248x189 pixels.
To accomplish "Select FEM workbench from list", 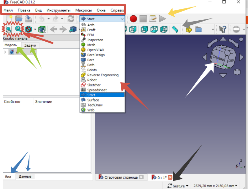I will click(x=102, y=35).
